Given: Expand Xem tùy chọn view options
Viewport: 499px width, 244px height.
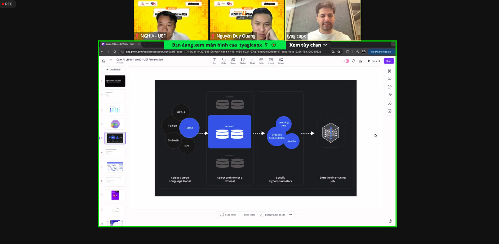Looking at the screenshot, I should click(x=308, y=45).
